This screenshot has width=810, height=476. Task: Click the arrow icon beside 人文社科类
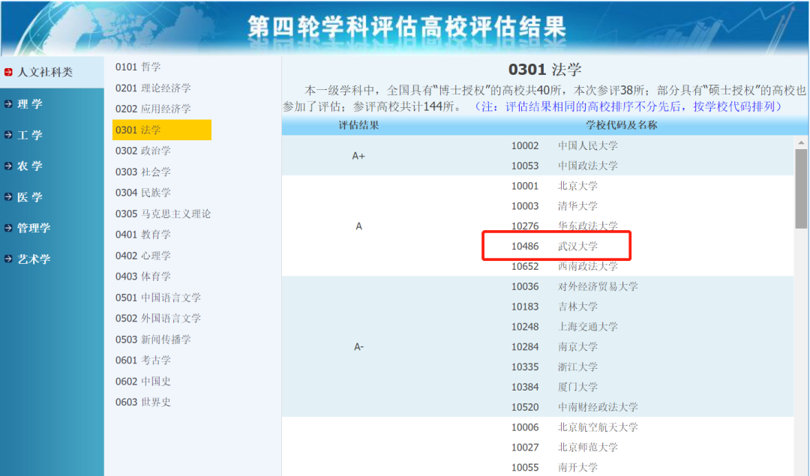[8, 72]
